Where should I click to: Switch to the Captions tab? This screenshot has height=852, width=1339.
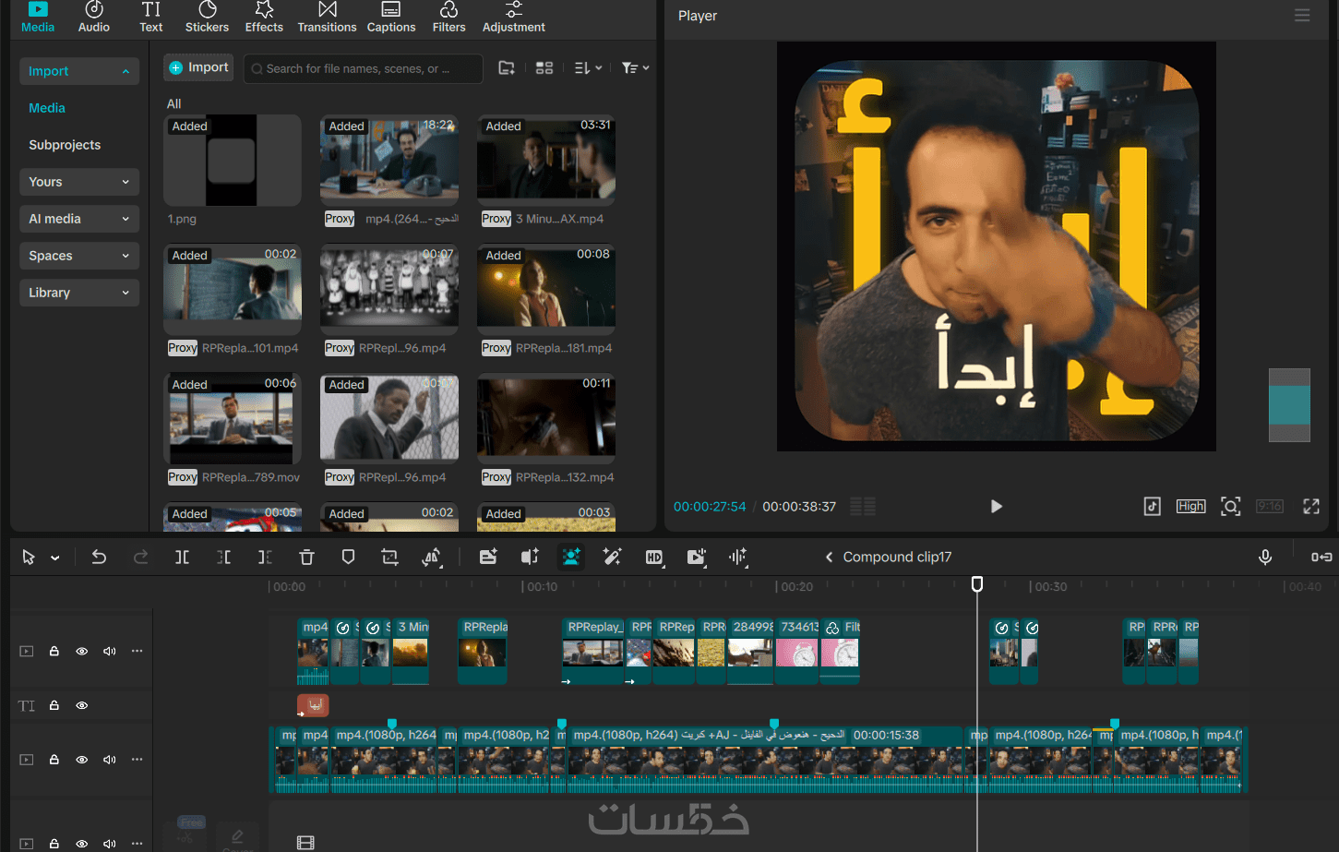point(391,18)
